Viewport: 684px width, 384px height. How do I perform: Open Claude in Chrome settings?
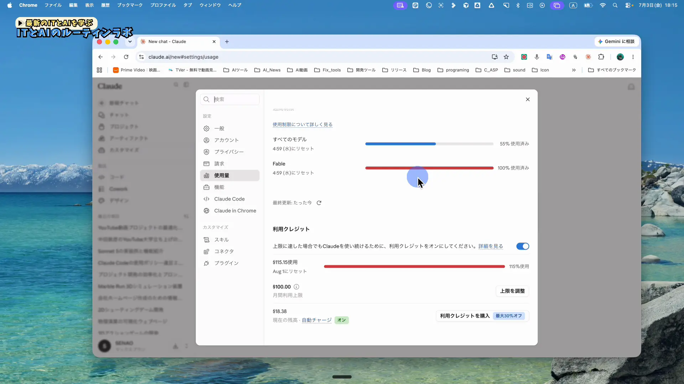click(x=230, y=210)
